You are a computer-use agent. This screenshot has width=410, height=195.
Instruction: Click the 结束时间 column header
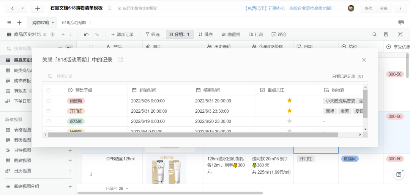click(x=224, y=90)
